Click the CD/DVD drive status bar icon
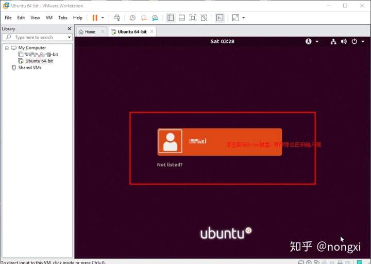The image size is (371, 264). [309, 262]
